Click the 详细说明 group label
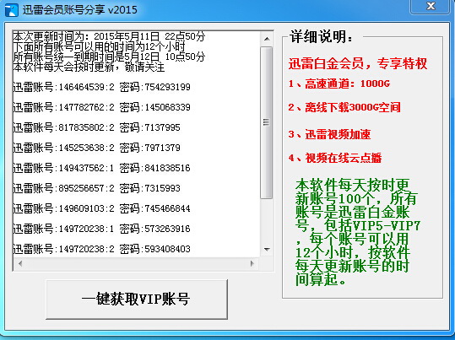455x340 pixels. [322, 37]
